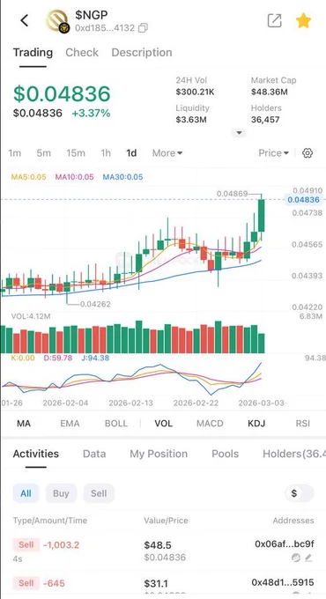Tap the edit pencil under 0x06af...bc9f

[x=308, y=558]
